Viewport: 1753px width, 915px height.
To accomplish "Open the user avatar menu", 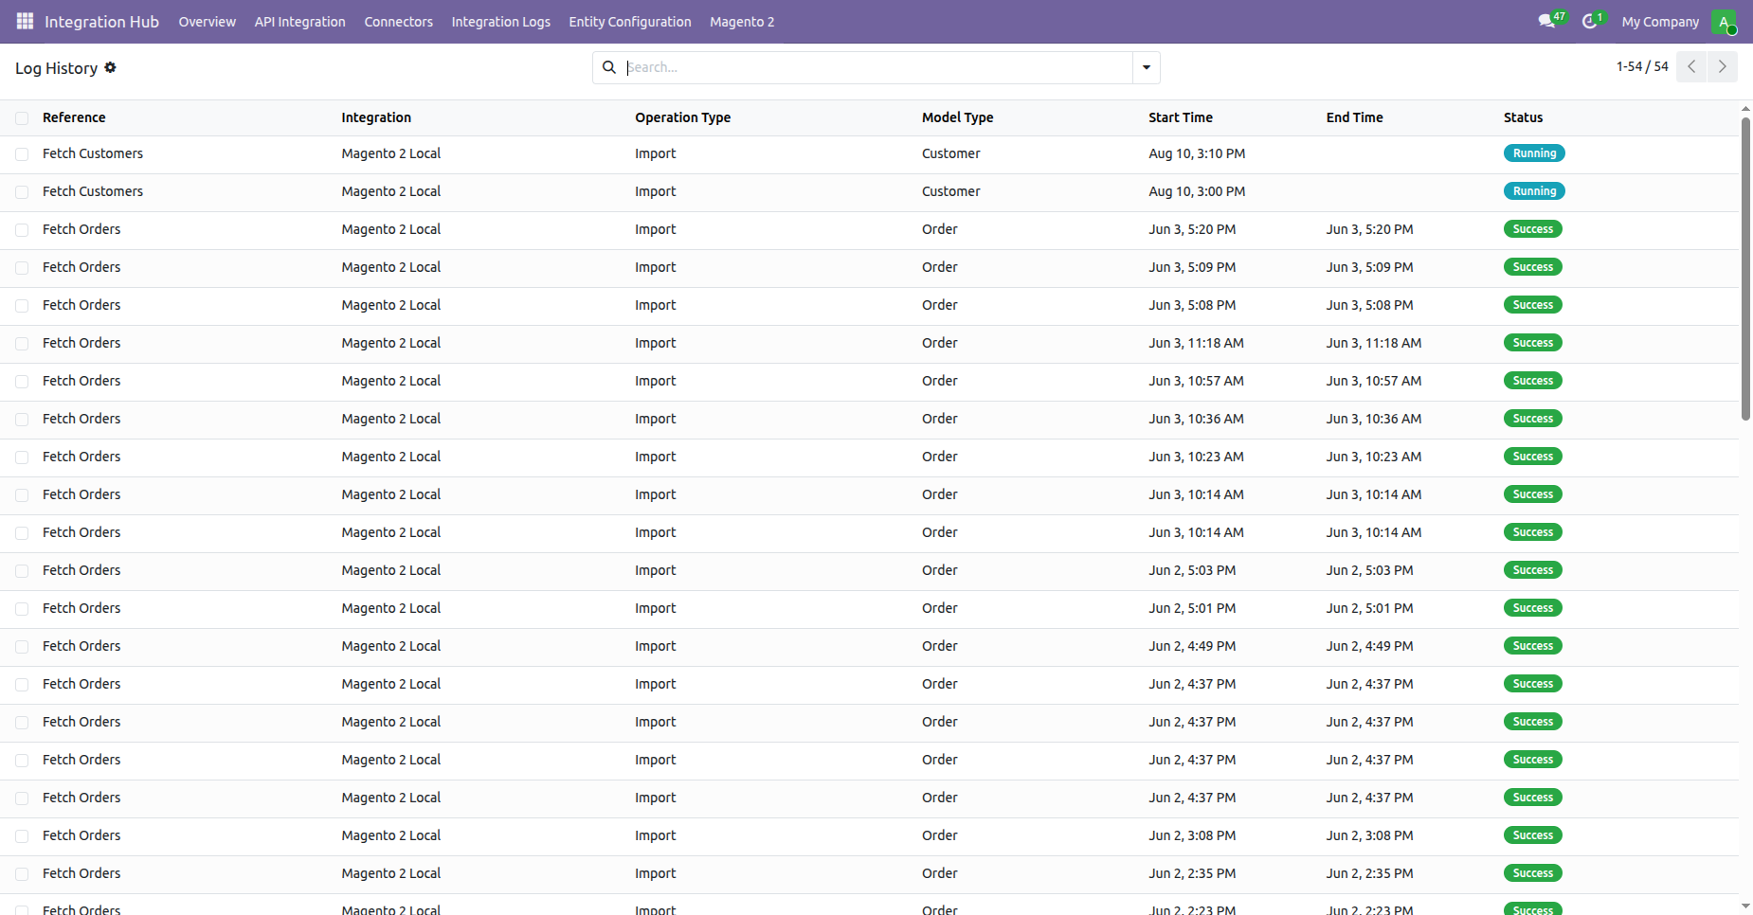I will click(x=1724, y=22).
